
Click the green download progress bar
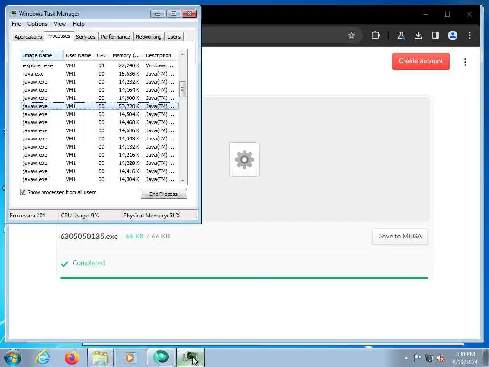(244, 278)
